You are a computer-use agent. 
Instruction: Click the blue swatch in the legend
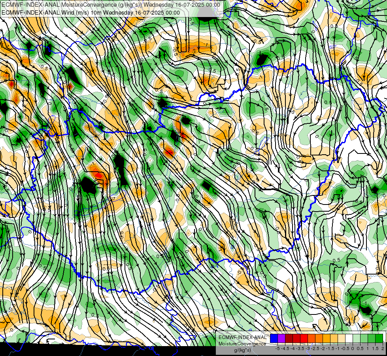[274, 338]
